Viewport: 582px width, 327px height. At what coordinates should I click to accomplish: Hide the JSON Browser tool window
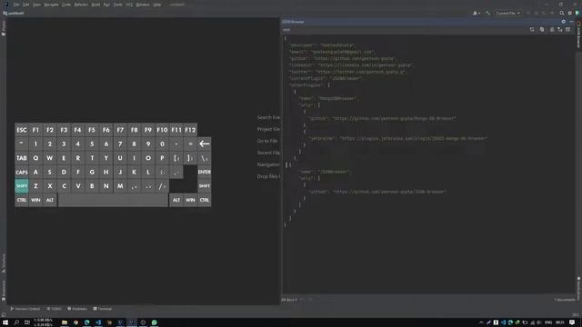coord(571,22)
